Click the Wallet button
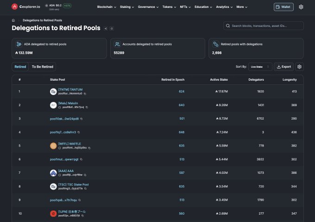The image size is (315, 222). tap(283, 7)
